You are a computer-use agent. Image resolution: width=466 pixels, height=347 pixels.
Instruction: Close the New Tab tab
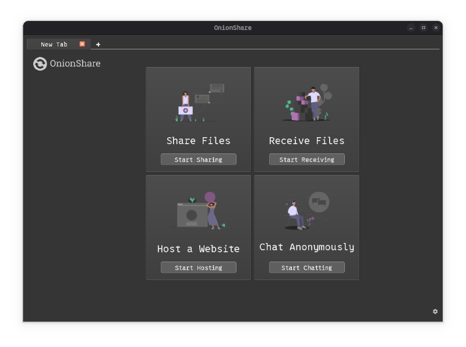(82, 44)
